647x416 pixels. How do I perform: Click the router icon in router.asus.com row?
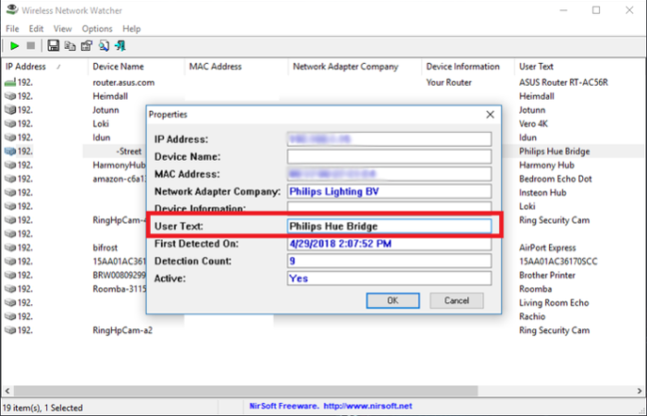point(10,82)
